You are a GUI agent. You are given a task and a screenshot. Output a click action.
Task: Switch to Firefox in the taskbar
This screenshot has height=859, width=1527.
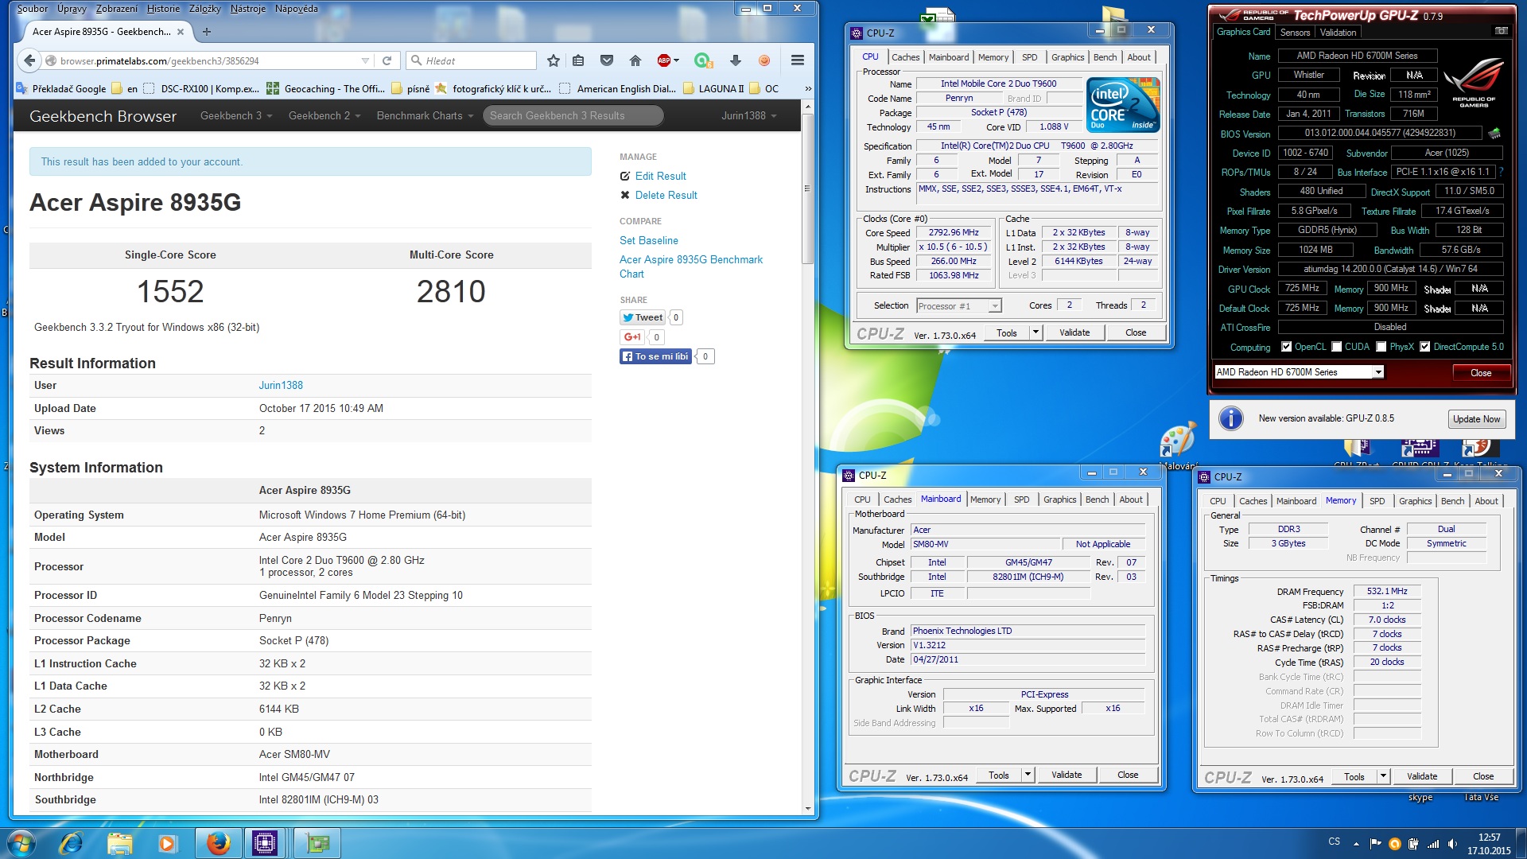pos(218,843)
